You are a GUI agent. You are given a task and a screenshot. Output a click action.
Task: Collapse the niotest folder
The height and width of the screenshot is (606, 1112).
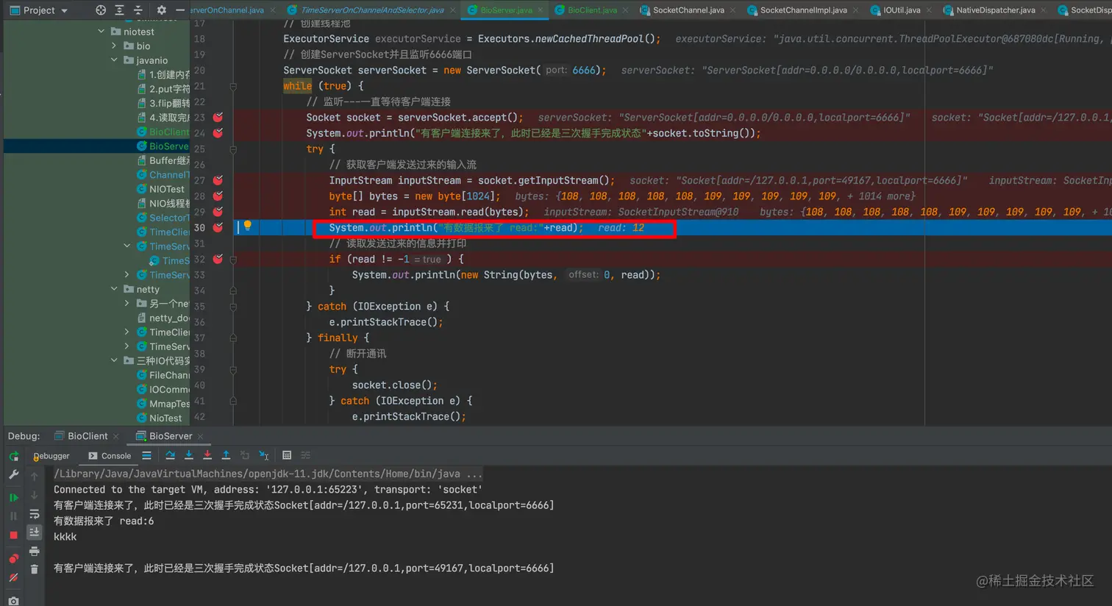[101, 32]
